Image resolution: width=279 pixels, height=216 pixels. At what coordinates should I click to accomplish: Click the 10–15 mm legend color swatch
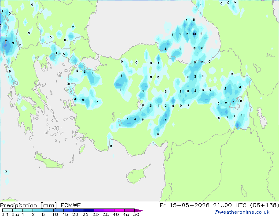(x=58, y=210)
